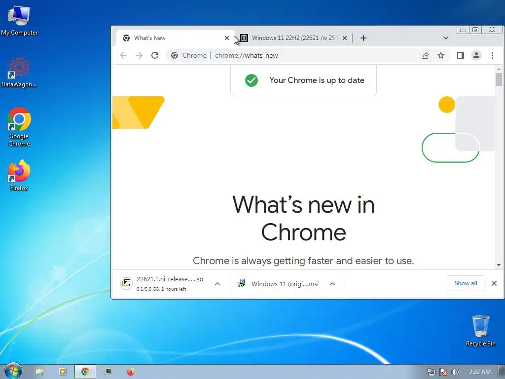
Task: Open Firefox from the taskbar
Action: point(130,372)
